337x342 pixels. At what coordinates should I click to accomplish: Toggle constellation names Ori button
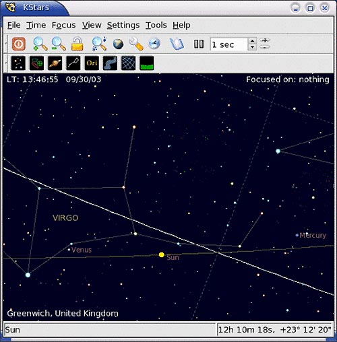tap(92, 63)
